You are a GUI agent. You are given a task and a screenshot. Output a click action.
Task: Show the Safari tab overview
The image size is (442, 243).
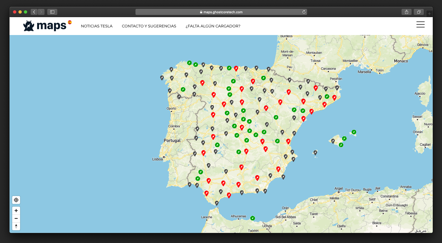[419, 12]
